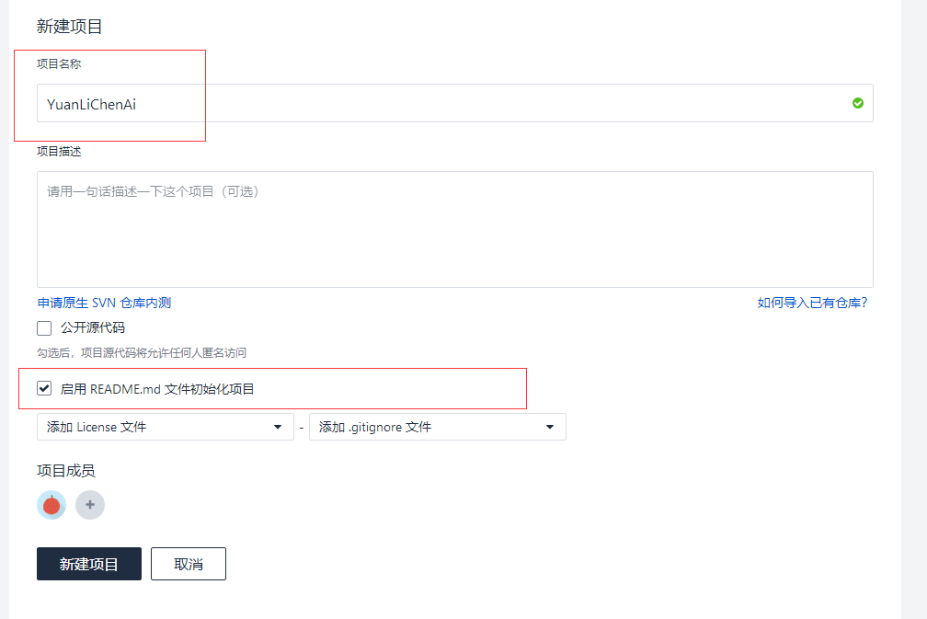Click the 公开源代码 label text

[x=92, y=328]
